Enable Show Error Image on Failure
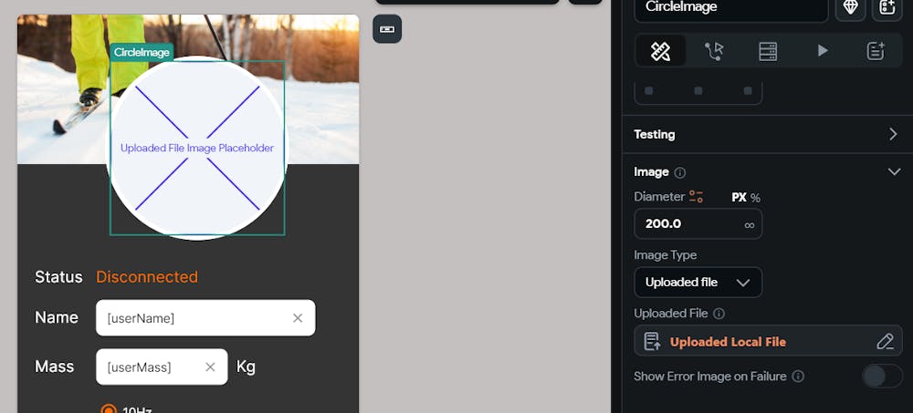913x413 pixels. [882, 377]
